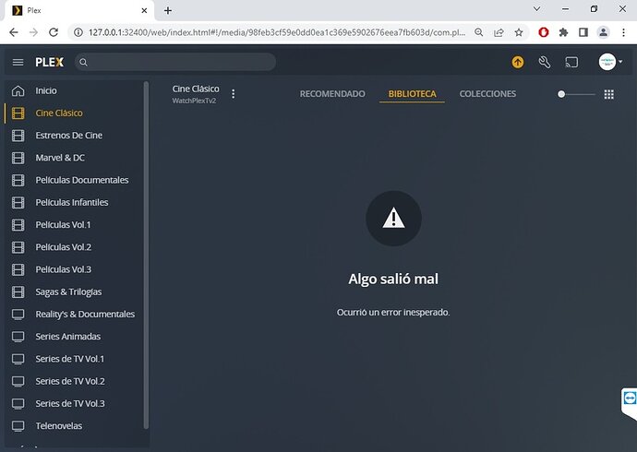Bookmark this page with star icon
Screen dimensions: 637x452
tap(519, 32)
